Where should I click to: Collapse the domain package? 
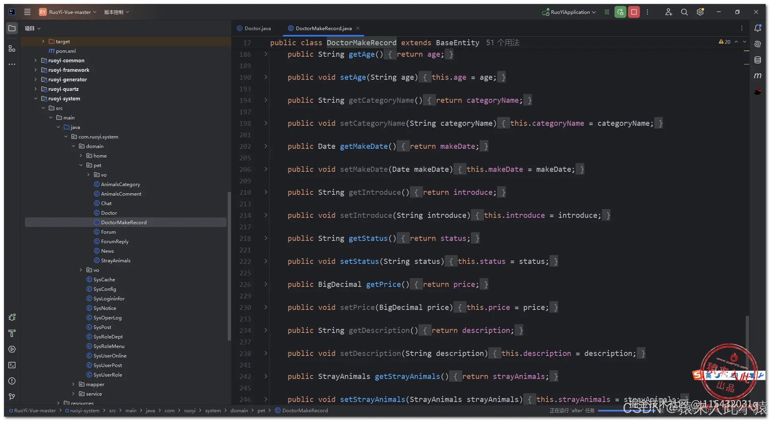(73, 146)
